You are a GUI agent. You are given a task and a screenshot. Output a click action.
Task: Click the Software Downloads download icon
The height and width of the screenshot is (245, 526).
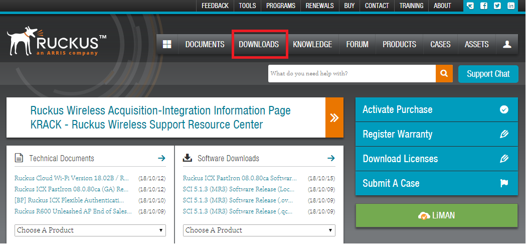pyautogui.click(x=187, y=158)
